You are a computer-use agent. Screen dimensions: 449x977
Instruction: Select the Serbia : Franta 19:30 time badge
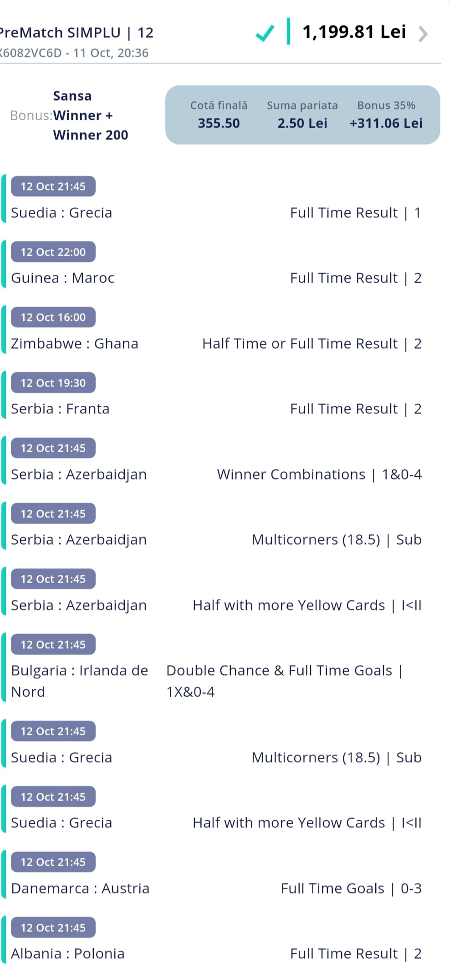click(x=53, y=383)
